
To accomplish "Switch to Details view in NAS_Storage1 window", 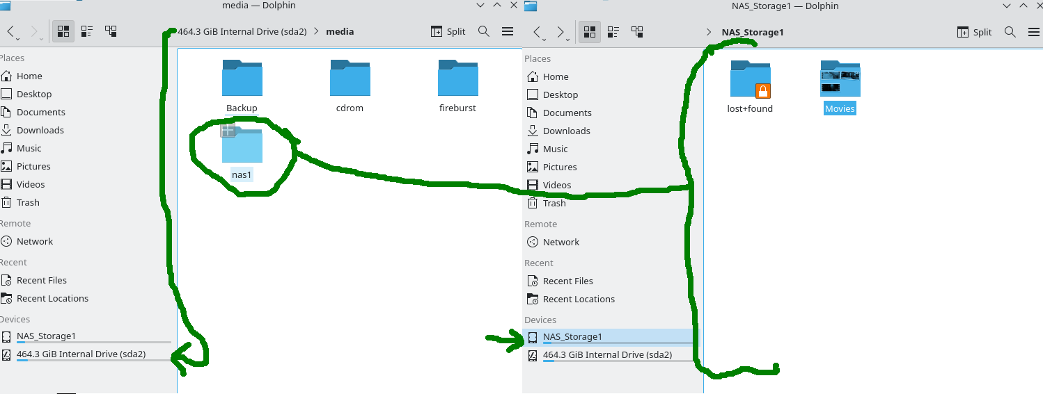I will (637, 32).
